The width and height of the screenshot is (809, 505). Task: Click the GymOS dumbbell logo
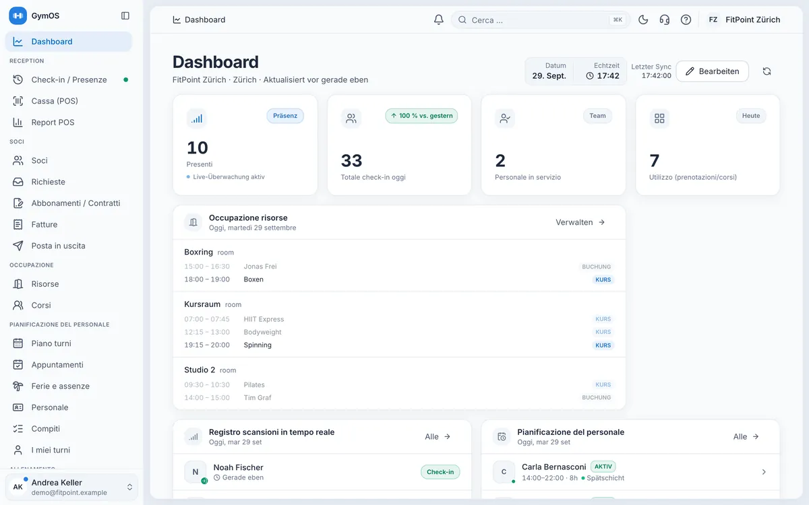(x=18, y=15)
